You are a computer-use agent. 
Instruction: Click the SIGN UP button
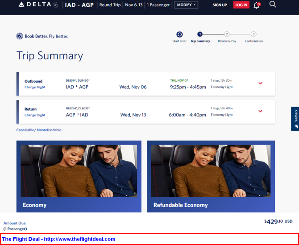[220, 5]
